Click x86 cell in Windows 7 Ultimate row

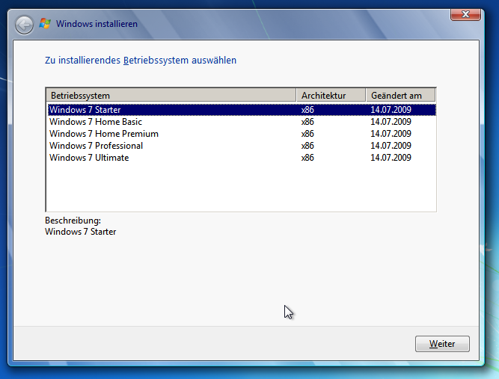pos(307,158)
